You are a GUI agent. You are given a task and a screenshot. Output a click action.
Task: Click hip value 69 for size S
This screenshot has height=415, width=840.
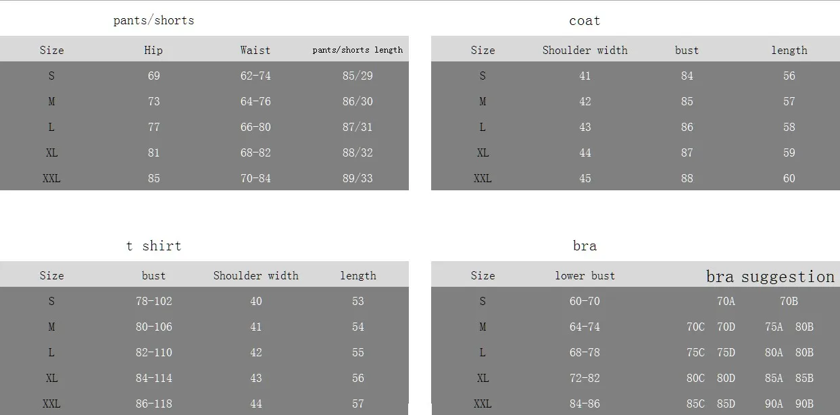click(x=153, y=76)
